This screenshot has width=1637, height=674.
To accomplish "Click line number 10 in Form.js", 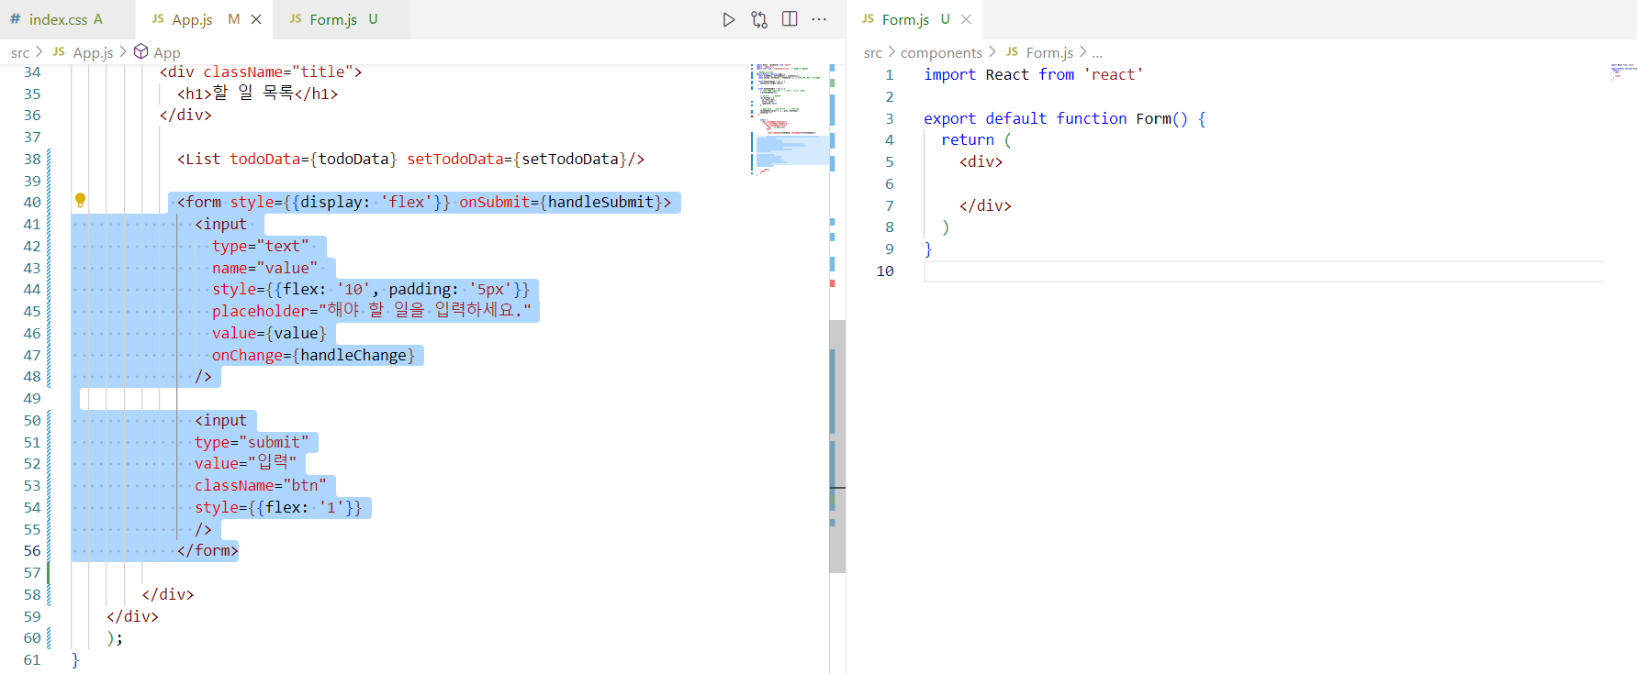I will pos(885,271).
